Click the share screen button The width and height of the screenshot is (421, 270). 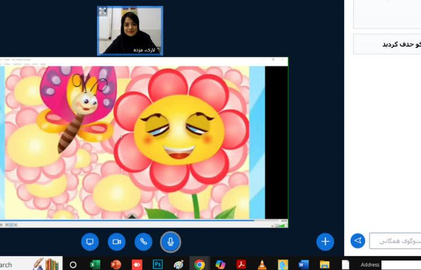coord(90,242)
